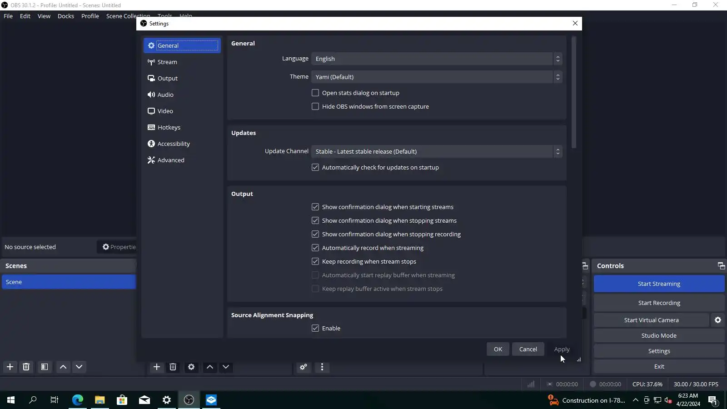
Task: Remove the selected scene with the Scenes trash icon
Action: pos(26,367)
